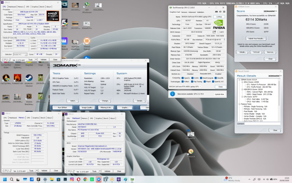Open the Windows Start menu
Viewport: 292px width, 183px height.
[5, 179]
